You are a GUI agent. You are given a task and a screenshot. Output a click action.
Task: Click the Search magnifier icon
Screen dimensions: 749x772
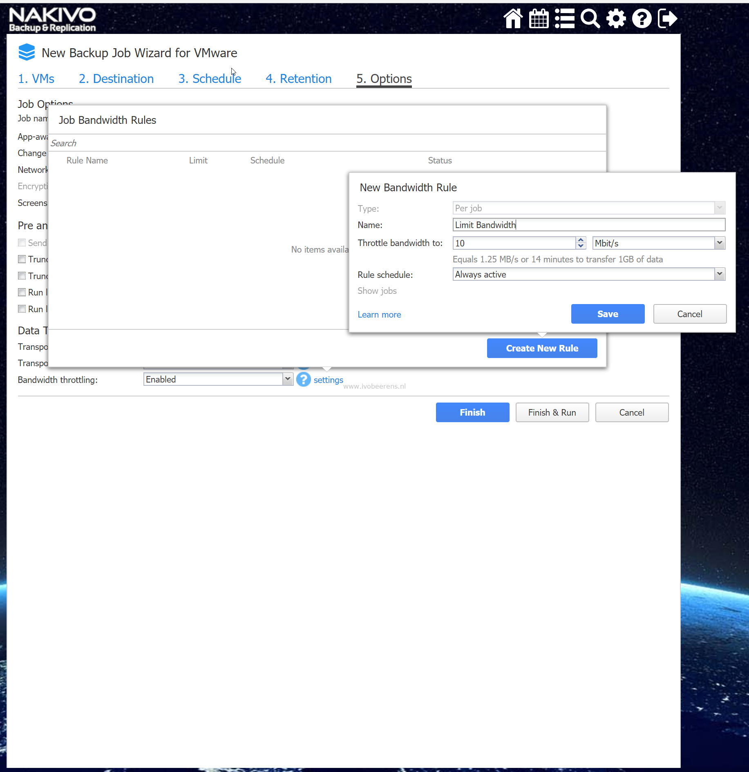[x=590, y=18]
